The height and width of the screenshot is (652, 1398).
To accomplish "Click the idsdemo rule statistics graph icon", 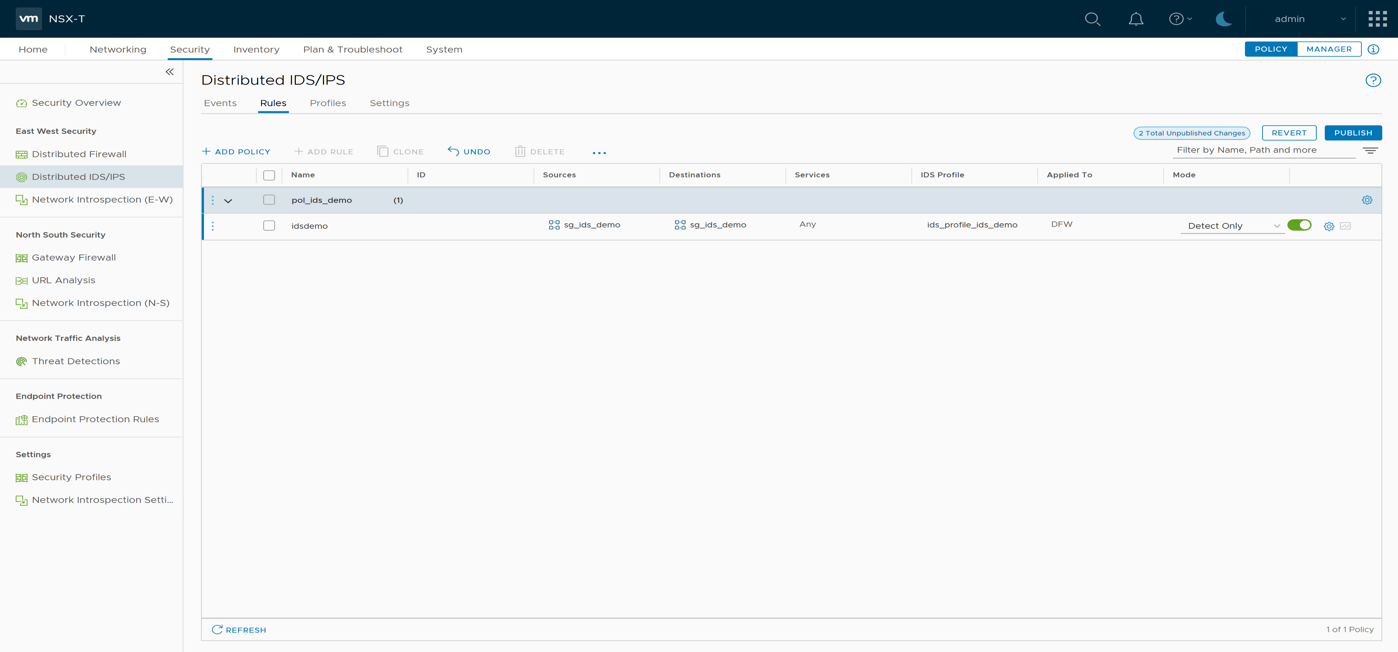I will 1345,226.
